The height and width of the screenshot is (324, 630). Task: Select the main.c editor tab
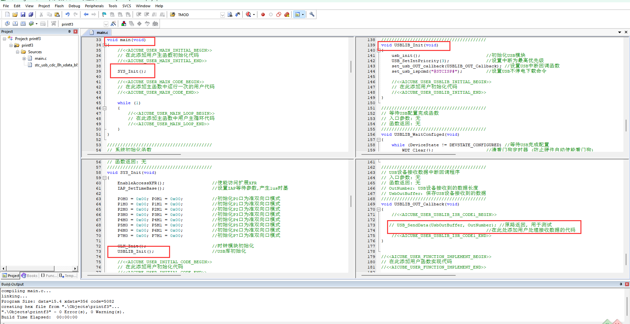(x=99, y=33)
